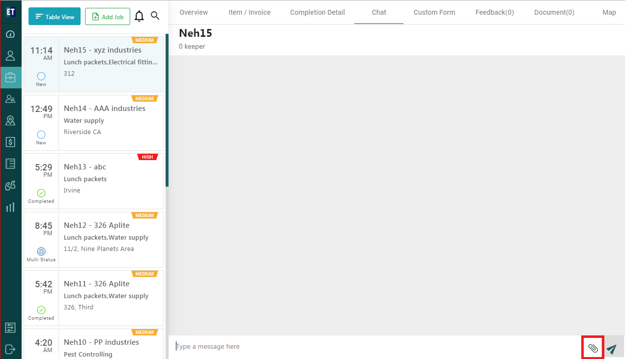Click the 11:14 AM time on Neh15
Image resolution: width=625 pixels, height=359 pixels.
tap(41, 54)
